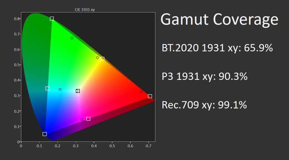Click the 0.4 label on the horizontal axis
Screen dimensions: 289x160
(x=94, y=146)
